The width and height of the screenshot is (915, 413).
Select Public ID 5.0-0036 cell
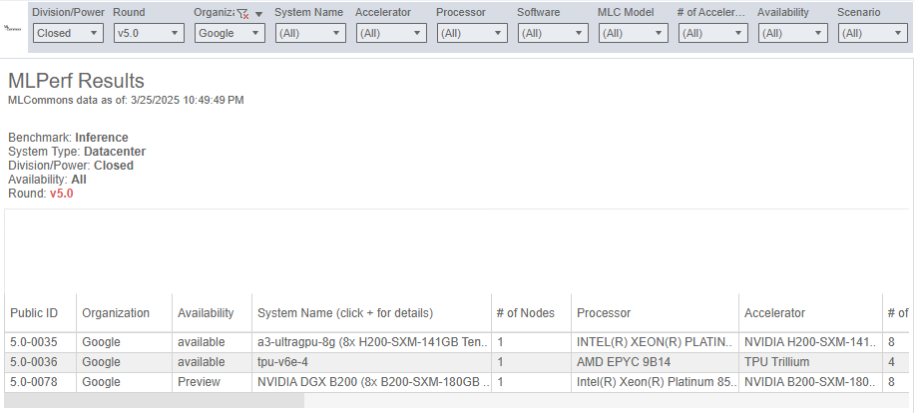(x=40, y=362)
